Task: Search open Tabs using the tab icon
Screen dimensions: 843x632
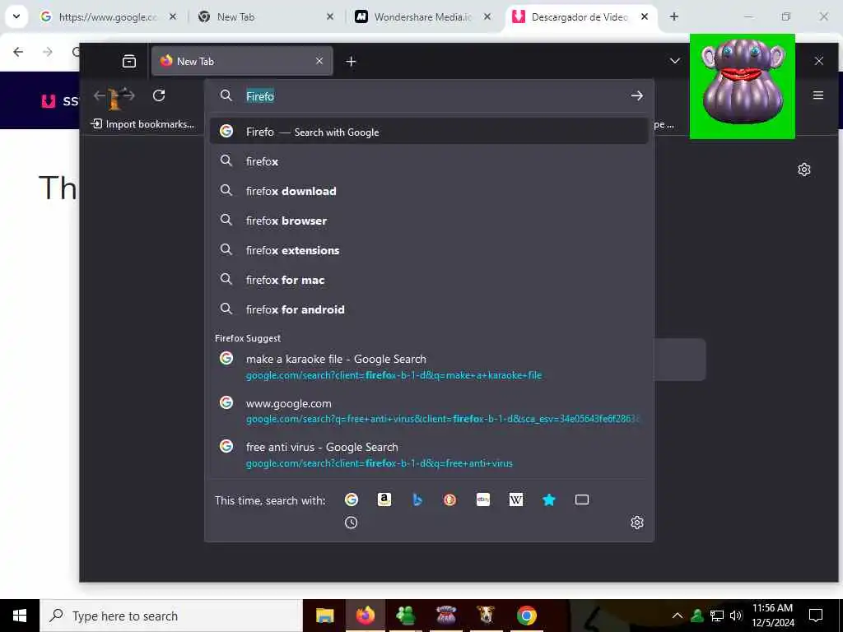Action: pos(582,500)
